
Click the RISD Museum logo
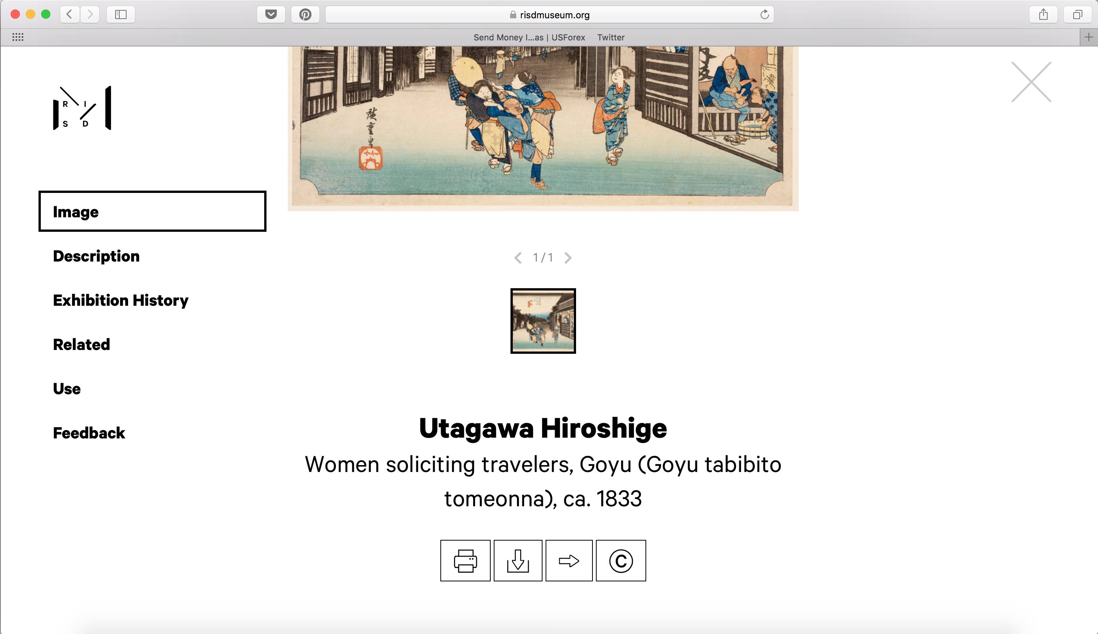(x=82, y=108)
